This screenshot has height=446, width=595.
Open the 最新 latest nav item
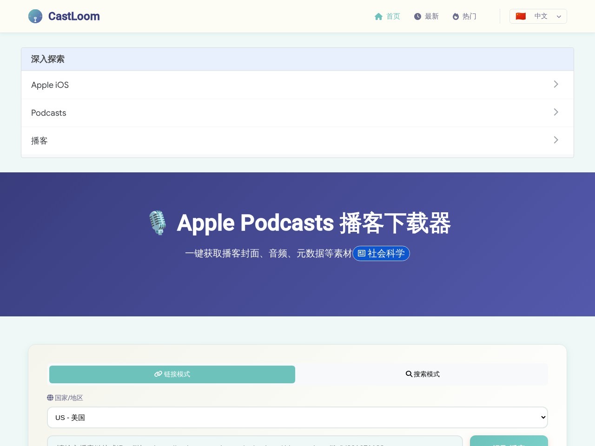click(x=426, y=16)
